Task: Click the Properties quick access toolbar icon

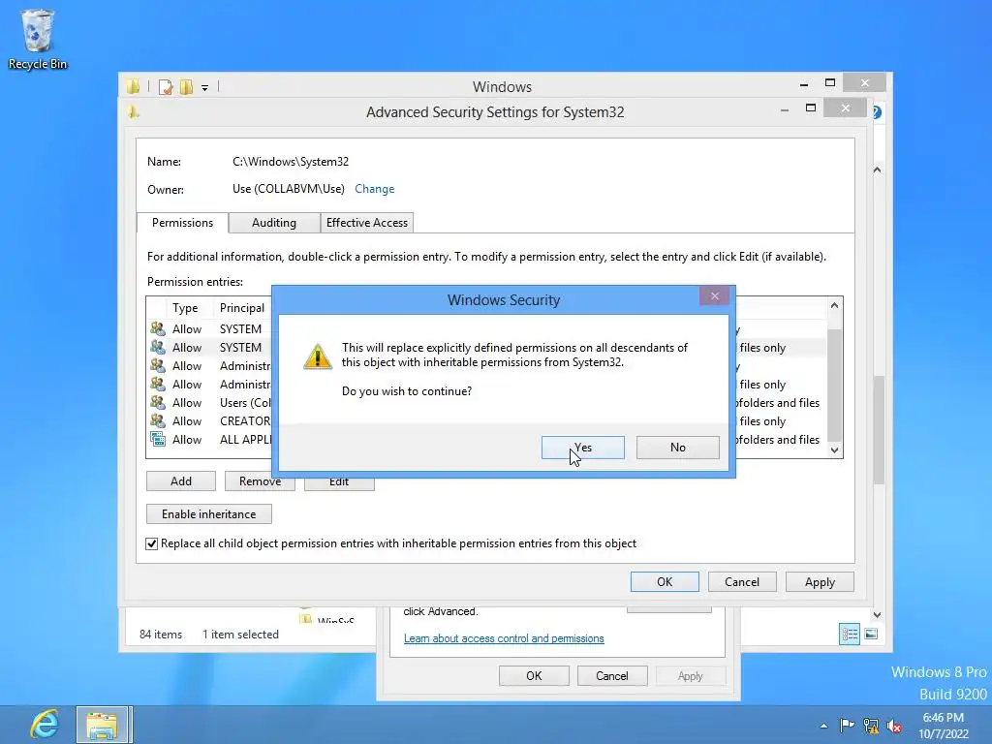Action: pyautogui.click(x=166, y=86)
